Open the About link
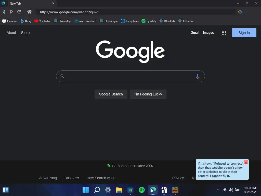Image resolution: width=261 pixels, height=196 pixels. click(x=11, y=33)
